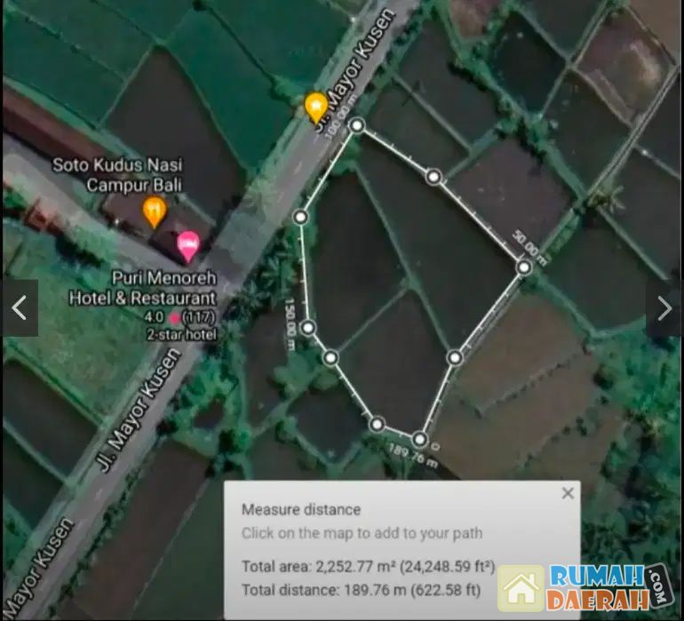The image size is (684, 621).
Task: Click the yellow star saved-place pin
Action: click(x=315, y=107)
